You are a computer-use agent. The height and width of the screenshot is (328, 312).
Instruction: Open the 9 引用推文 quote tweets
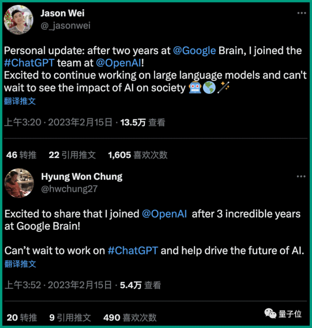pyautogui.click(x=70, y=318)
